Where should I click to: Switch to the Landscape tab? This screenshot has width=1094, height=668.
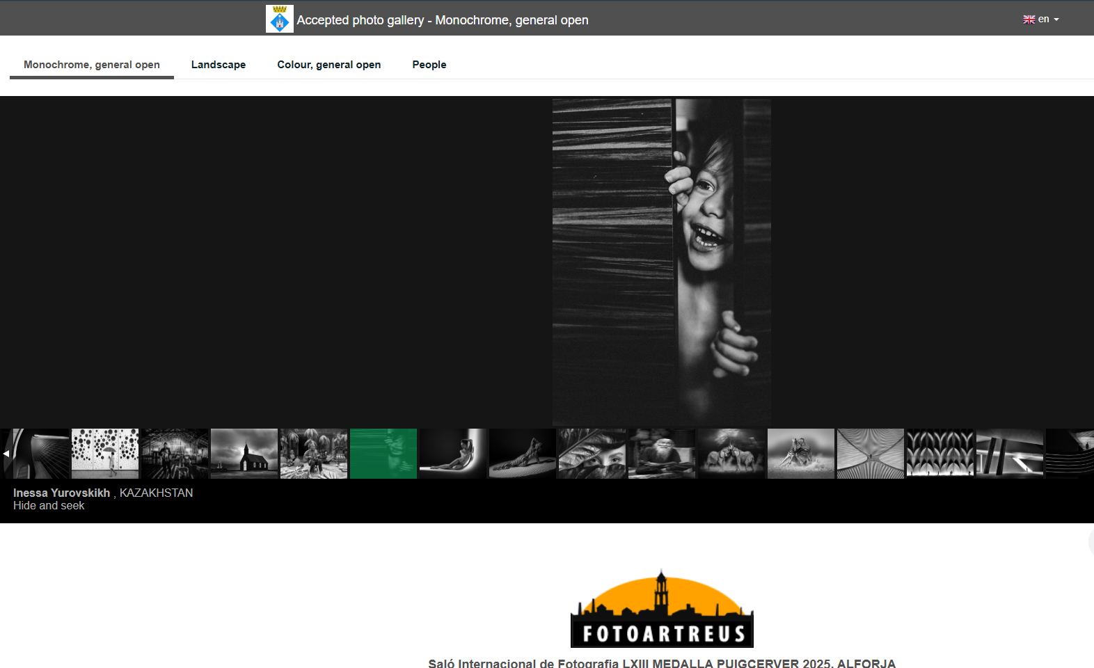click(x=219, y=65)
